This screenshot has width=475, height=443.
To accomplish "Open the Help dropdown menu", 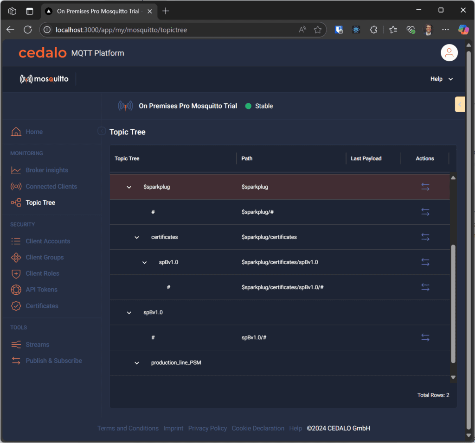I will click(x=440, y=79).
